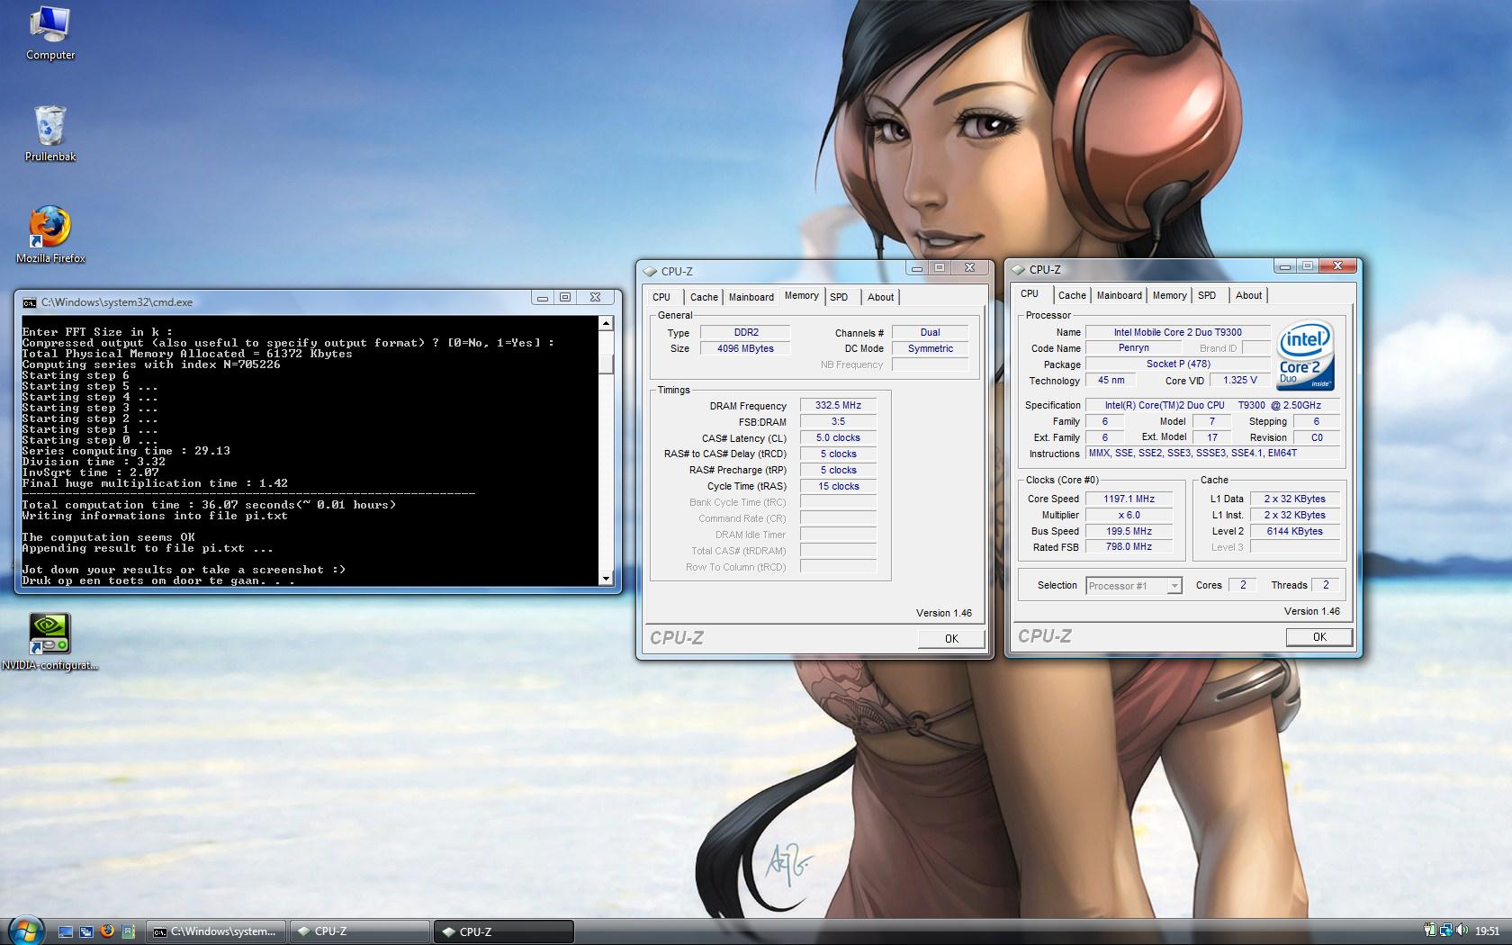Click the last quick launch icon beside Firefox
This screenshot has height=945, width=1512.
128,931
